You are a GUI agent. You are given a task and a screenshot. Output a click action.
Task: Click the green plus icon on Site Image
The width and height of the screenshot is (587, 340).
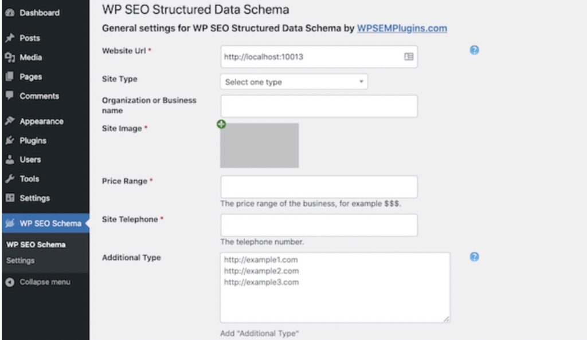pyautogui.click(x=221, y=124)
